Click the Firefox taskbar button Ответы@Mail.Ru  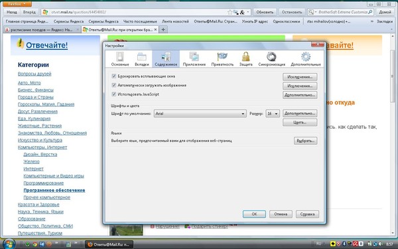point(109,244)
